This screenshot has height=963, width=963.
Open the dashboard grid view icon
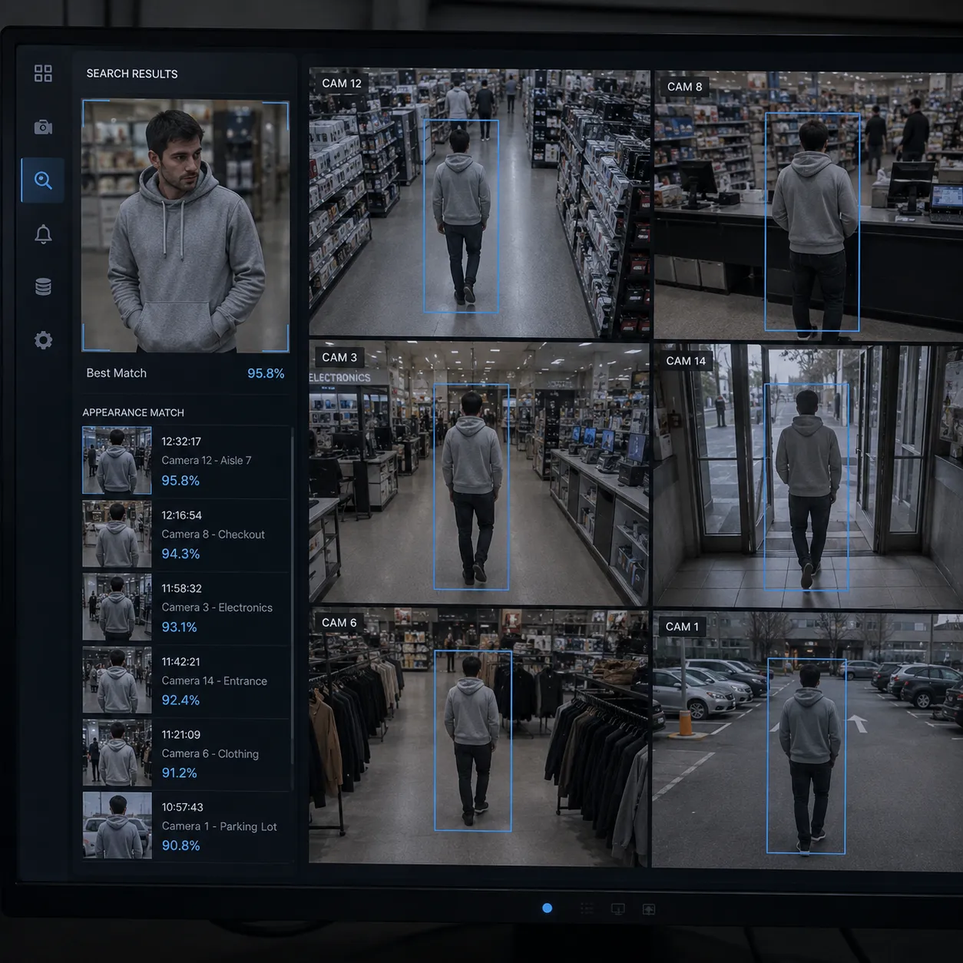[x=43, y=73]
